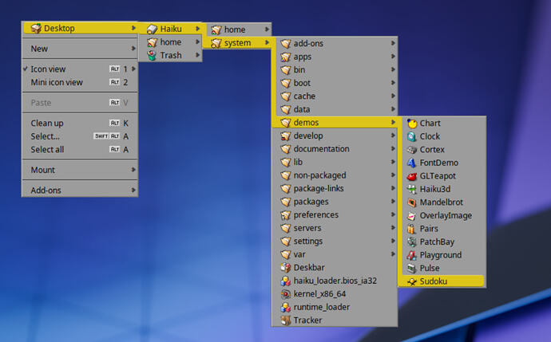Screen dimensions: 551x342
Task: Click the FontDemo letter icon
Action: pos(411,163)
